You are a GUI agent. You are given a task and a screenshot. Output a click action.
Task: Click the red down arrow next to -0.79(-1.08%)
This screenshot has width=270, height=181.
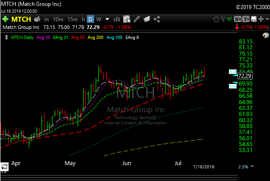237,27
